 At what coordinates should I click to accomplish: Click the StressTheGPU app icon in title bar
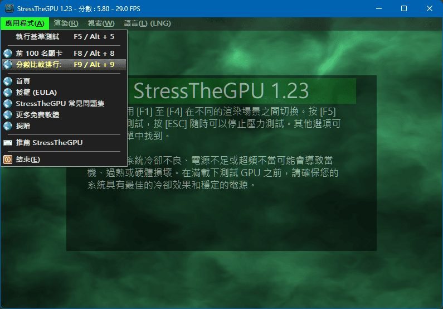pos(9,8)
